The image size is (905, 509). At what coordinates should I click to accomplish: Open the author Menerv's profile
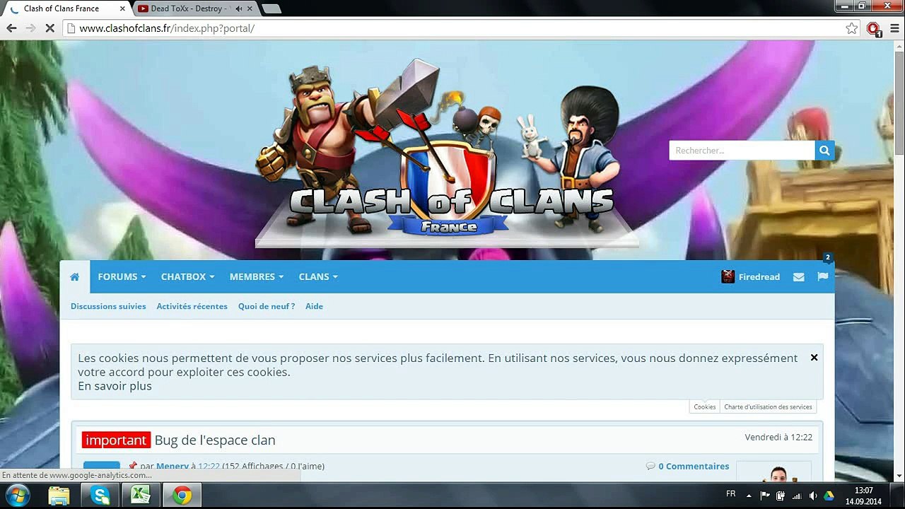pos(173,466)
